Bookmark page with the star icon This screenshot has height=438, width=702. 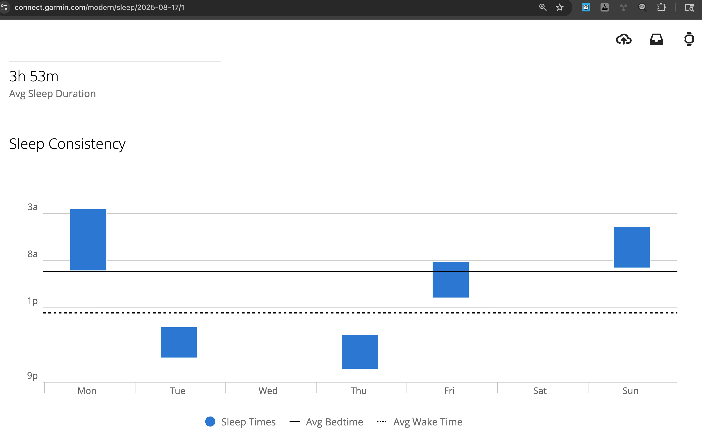tap(559, 8)
